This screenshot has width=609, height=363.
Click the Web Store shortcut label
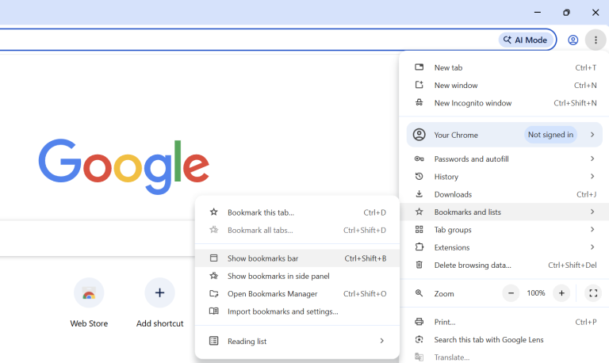(89, 323)
